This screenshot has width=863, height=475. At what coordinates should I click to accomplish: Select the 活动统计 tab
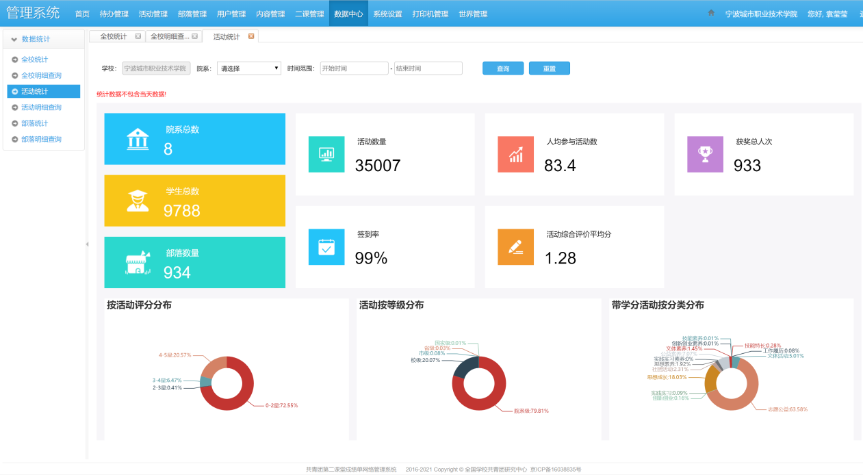pos(227,36)
